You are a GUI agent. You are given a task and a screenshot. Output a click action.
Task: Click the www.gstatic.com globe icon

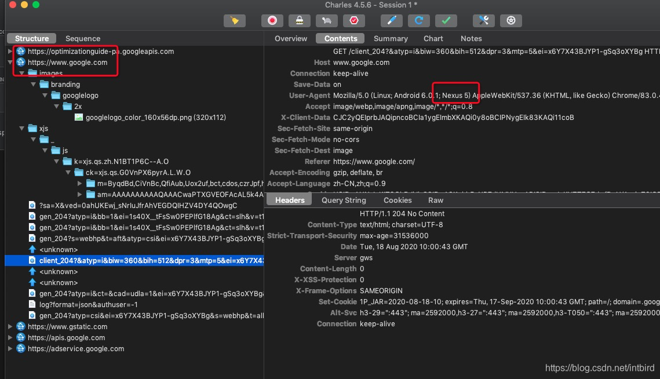point(21,326)
